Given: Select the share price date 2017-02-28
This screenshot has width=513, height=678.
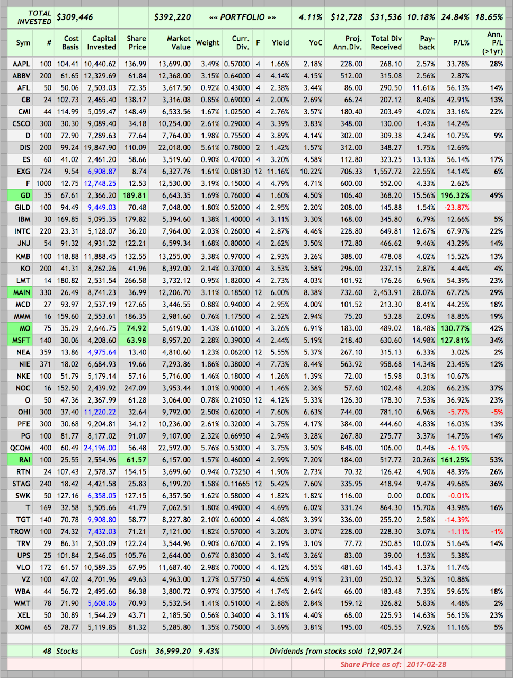Looking at the screenshot, I should click(x=427, y=664).
